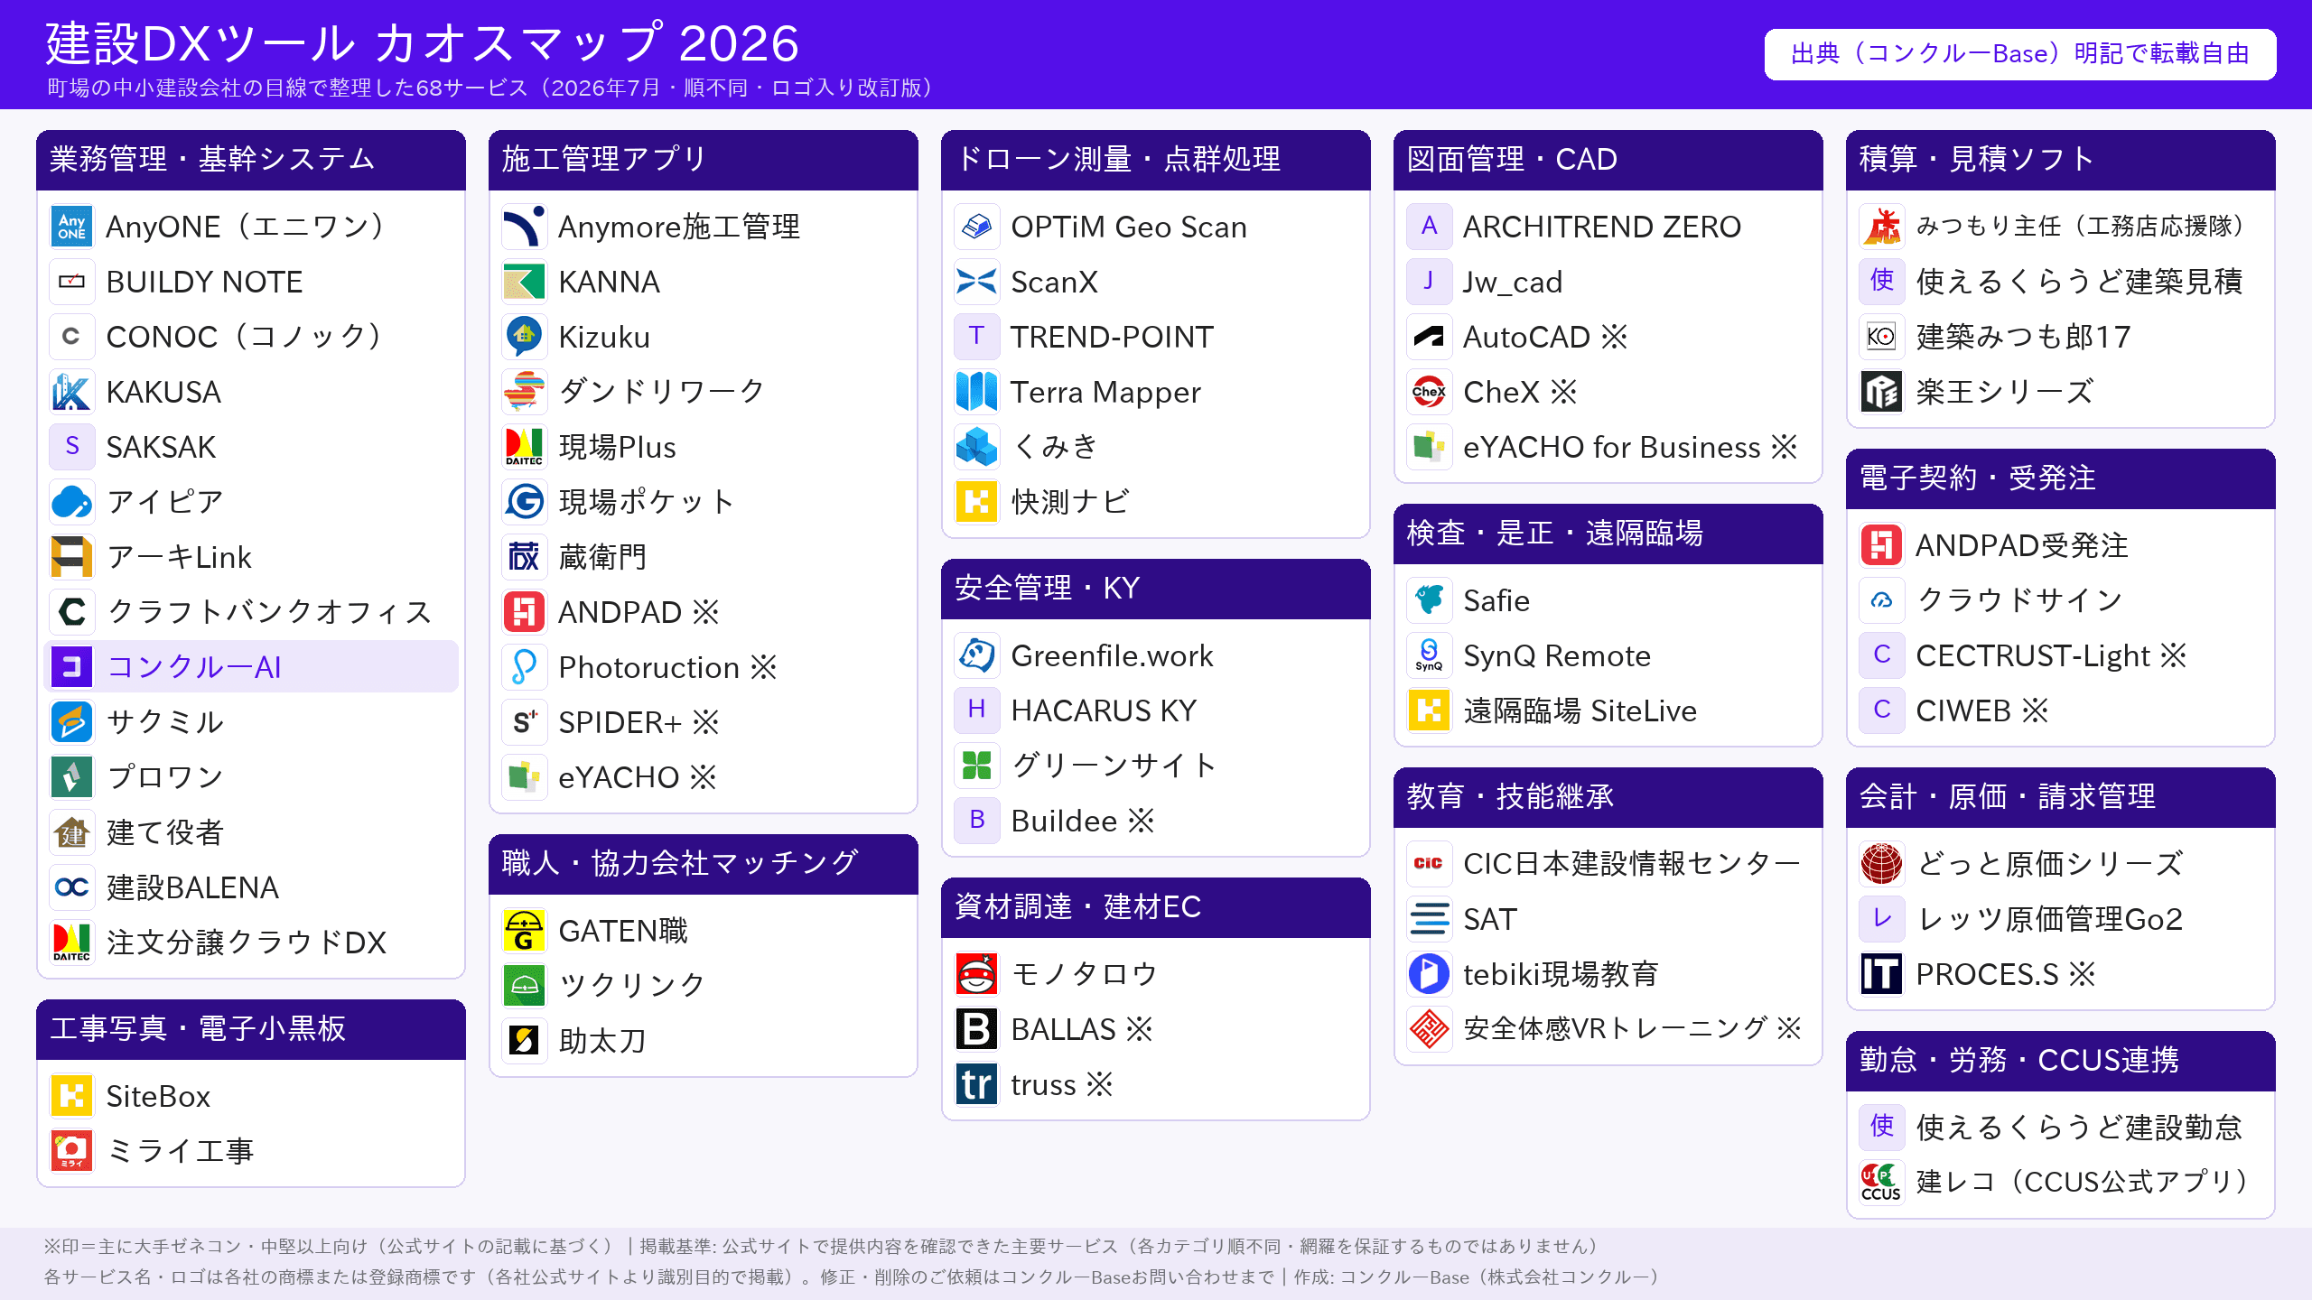Click the truss logo icon
Image resolution: width=2312 pixels, height=1300 pixels.
tap(976, 1084)
